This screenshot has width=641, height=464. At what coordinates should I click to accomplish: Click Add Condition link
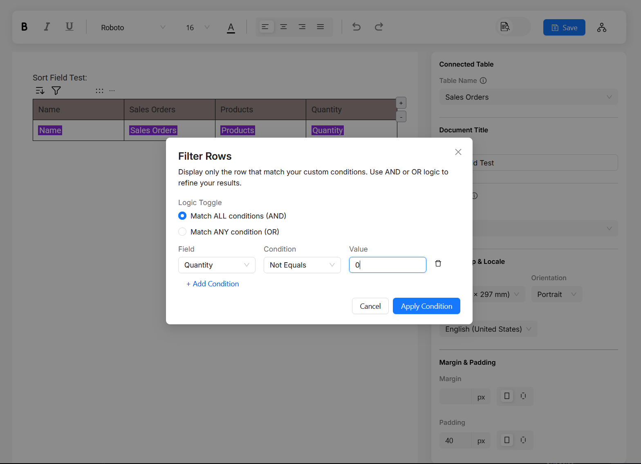click(x=213, y=284)
